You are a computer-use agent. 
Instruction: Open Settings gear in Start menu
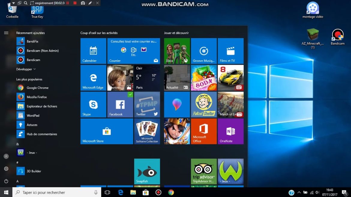coord(6,169)
